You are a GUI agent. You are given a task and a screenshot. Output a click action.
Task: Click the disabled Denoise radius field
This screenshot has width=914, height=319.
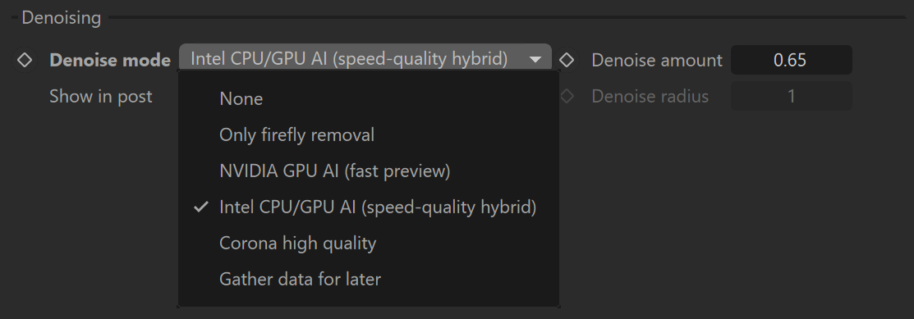coord(791,96)
